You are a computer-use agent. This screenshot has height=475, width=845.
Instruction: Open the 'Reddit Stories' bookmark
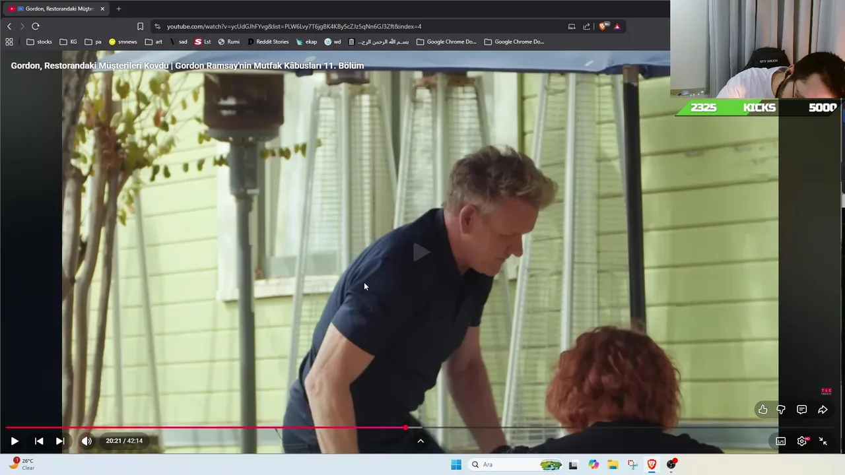pyautogui.click(x=268, y=42)
